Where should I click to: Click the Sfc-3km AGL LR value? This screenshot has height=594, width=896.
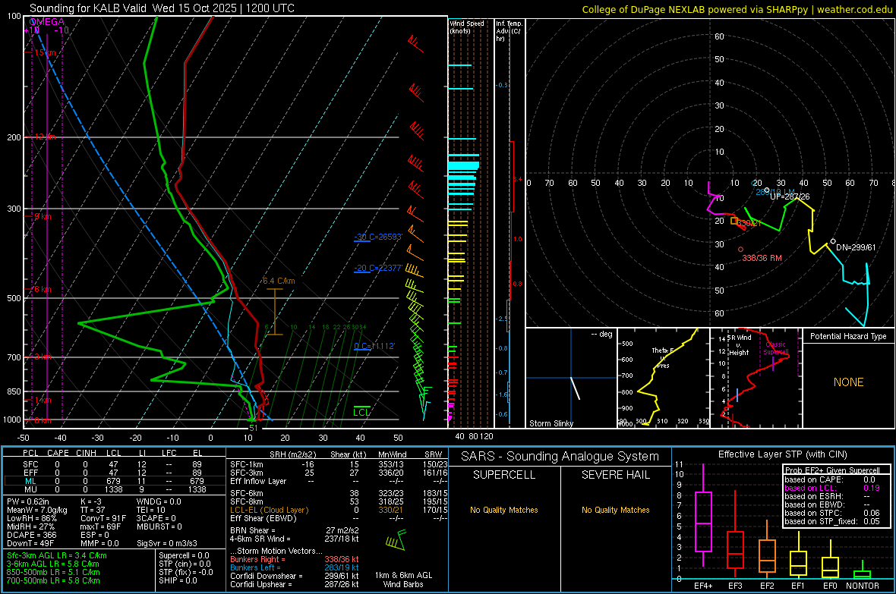click(57, 555)
